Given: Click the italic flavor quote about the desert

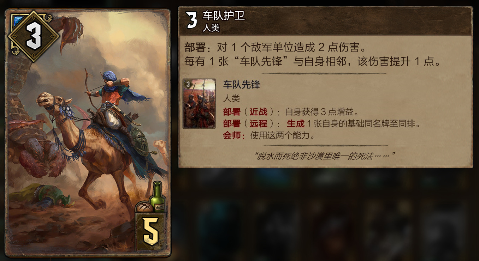Looking at the screenshot, I should 324,156.
